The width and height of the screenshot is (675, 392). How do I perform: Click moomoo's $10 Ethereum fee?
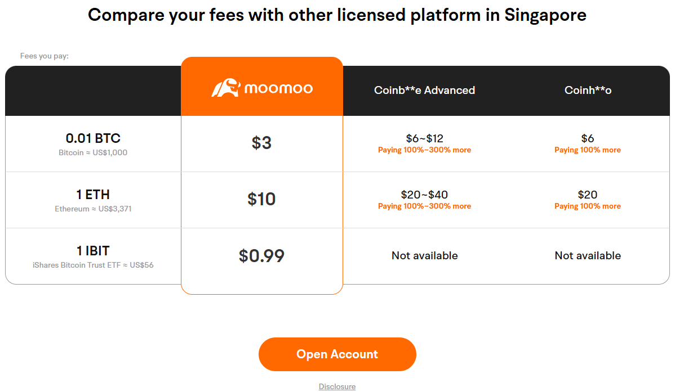pyautogui.click(x=261, y=199)
